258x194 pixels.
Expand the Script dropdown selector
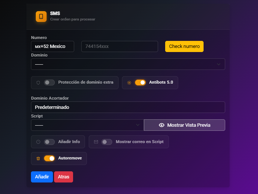(x=87, y=125)
